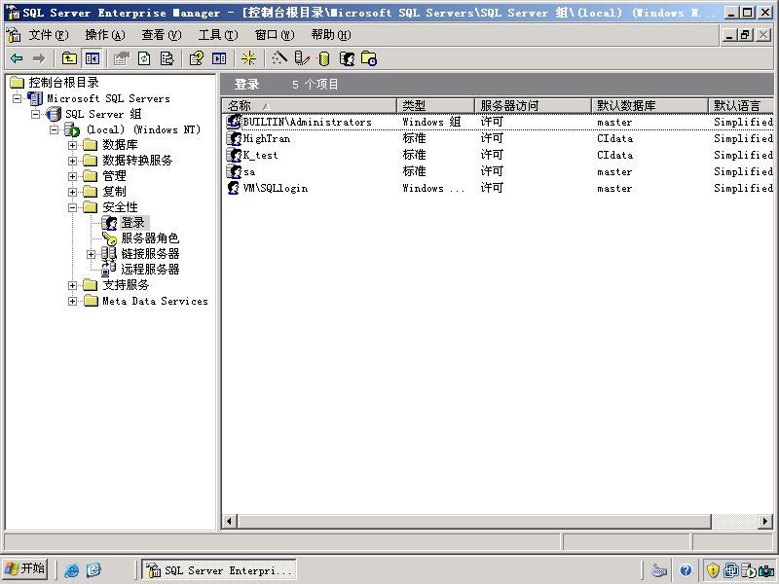The width and height of the screenshot is (779, 584).
Task: Open the 窗口(W) menu
Action: tap(275, 35)
